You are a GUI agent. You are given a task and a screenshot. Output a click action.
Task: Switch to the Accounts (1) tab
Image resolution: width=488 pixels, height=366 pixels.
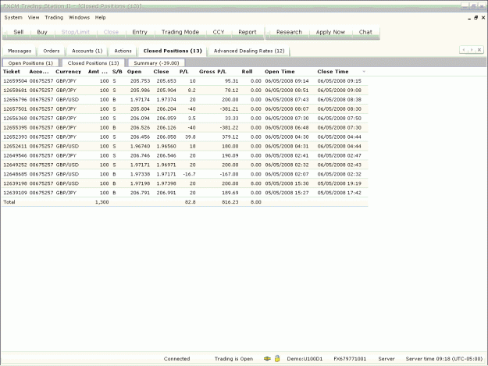pyautogui.click(x=87, y=51)
